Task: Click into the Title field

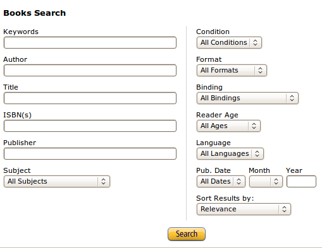Action: pos(90,98)
